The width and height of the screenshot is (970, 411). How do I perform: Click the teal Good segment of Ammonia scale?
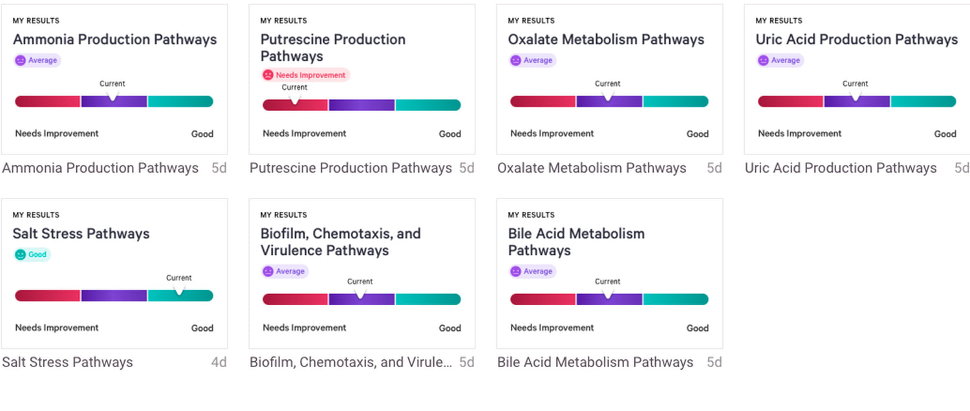180,101
